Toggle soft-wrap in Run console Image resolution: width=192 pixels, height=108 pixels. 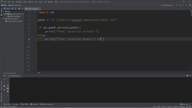[x=8, y=85]
